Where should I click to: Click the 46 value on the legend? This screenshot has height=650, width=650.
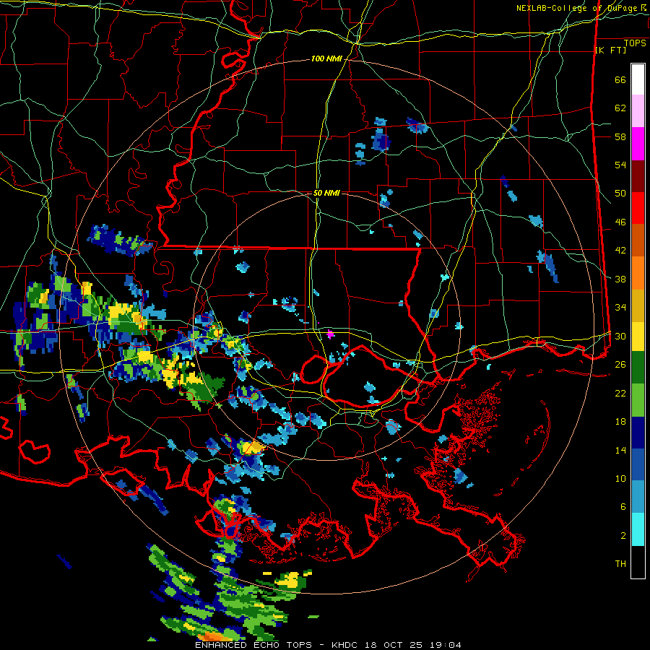pos(620,222)
